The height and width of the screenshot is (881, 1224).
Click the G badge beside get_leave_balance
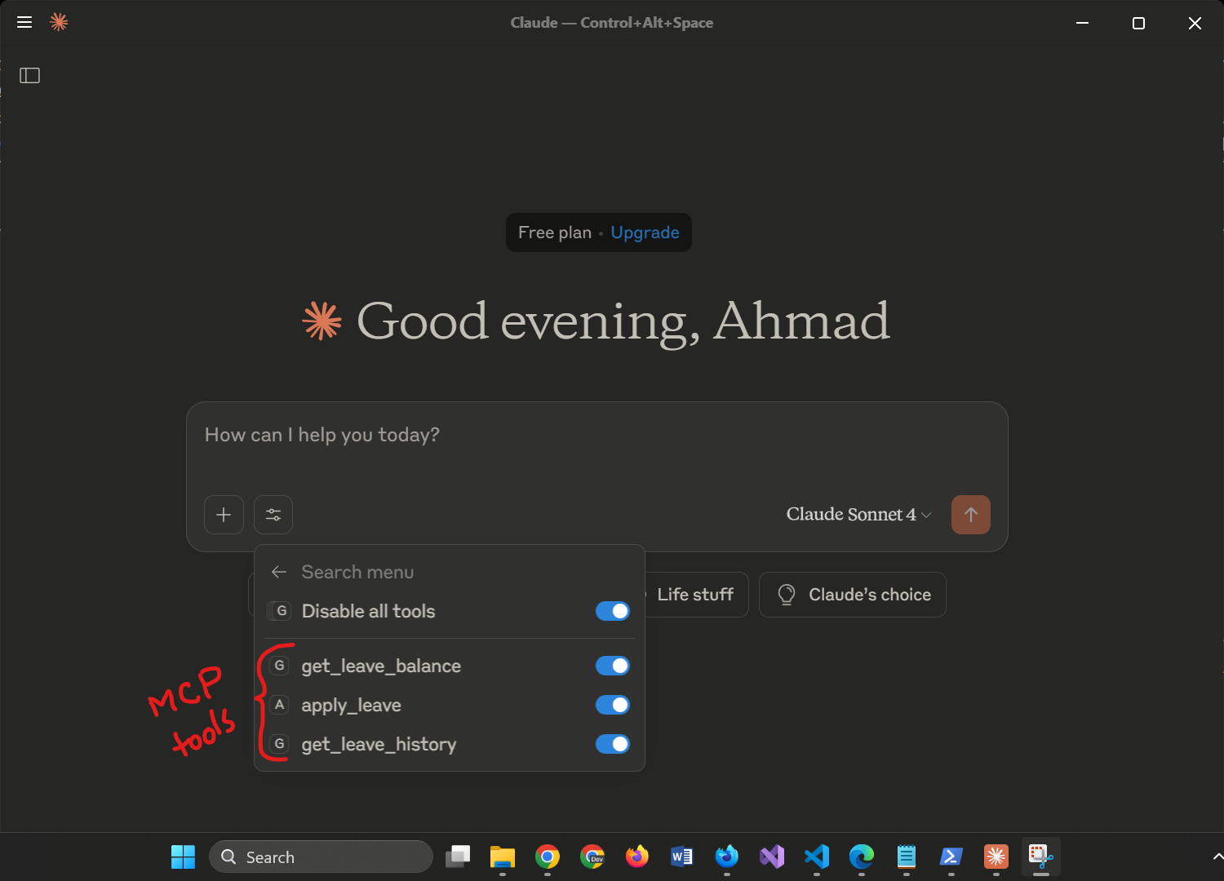tap(280, 666)
